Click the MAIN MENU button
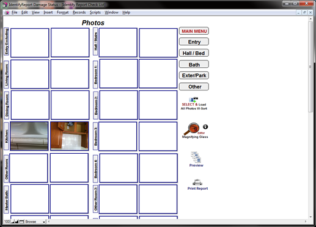316x227 pixels. [x=194, y=31]
